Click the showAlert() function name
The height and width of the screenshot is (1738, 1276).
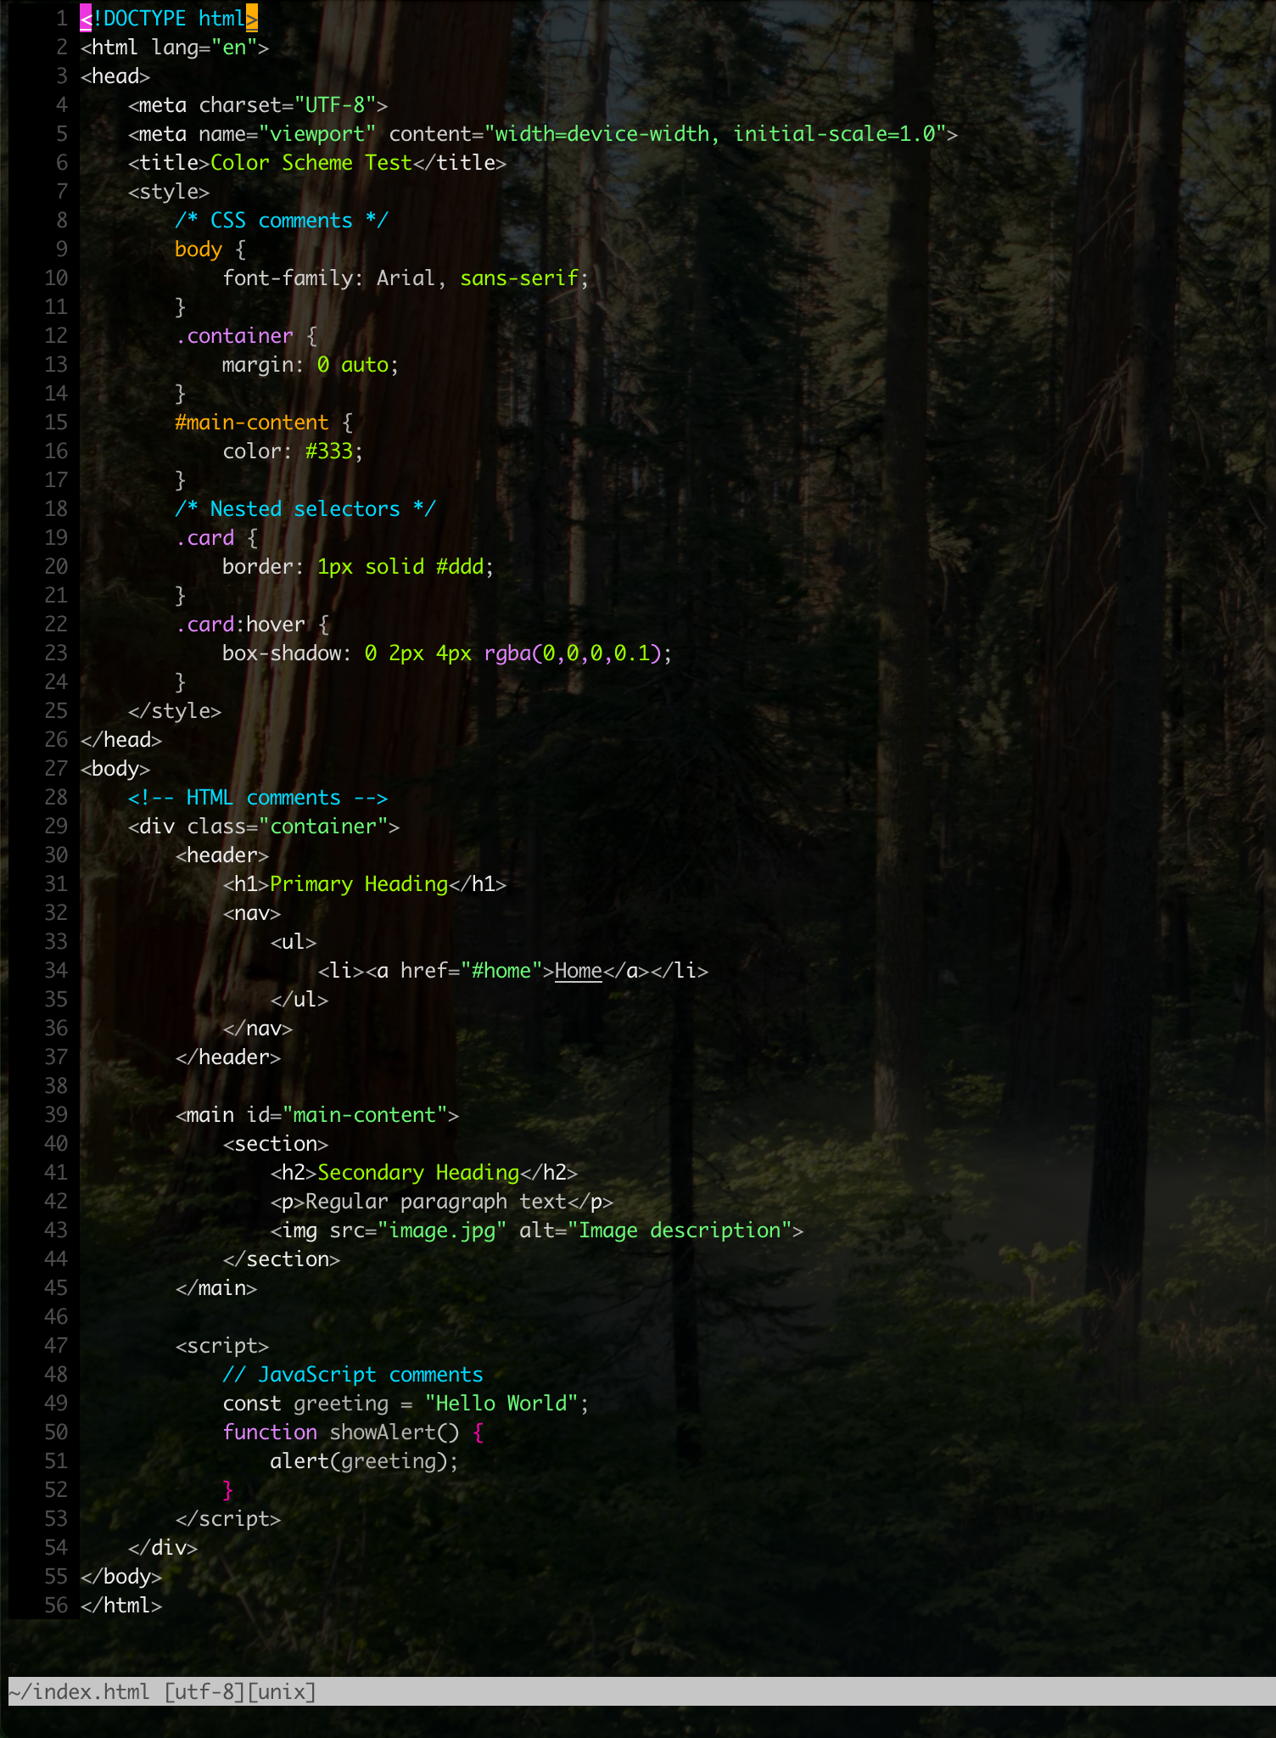point(395,1432)
